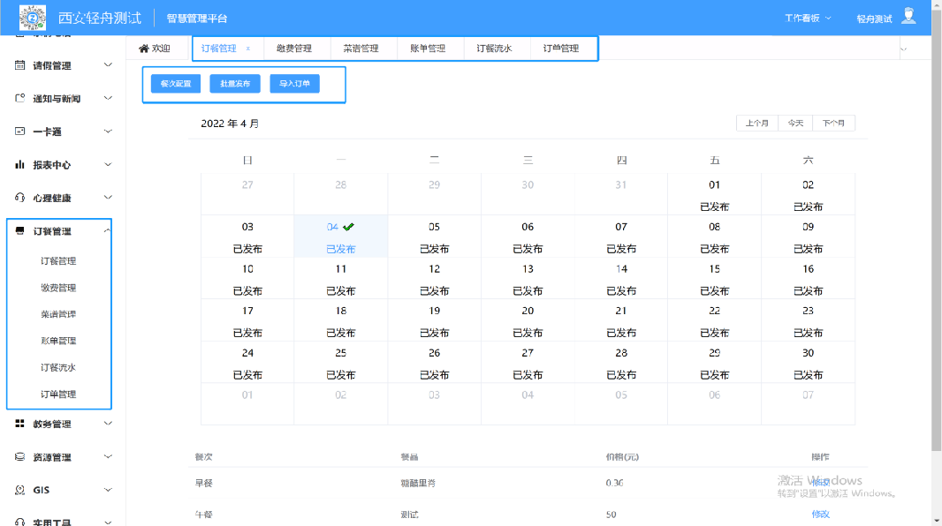Click the 餐次配置 button

(176, 83)
